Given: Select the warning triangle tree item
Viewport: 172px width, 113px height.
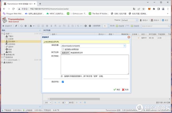Looking at the screenshot, I should click(x=9, y=52).
